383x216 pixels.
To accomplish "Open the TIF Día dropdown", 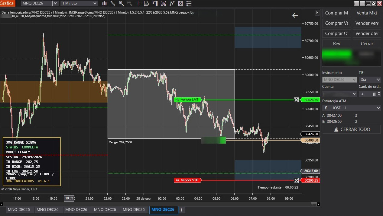I will [x=370, y=80].
